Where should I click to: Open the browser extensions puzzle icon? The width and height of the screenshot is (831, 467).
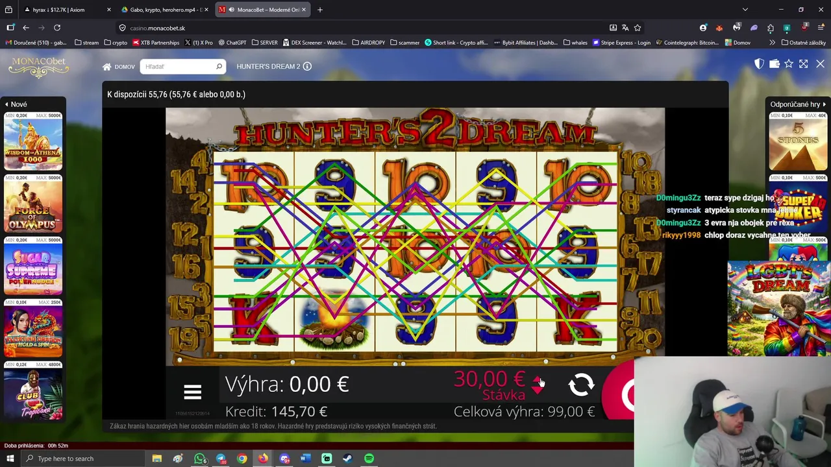[770, 28]
